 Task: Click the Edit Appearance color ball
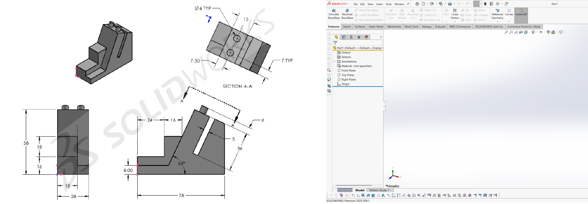(548, 32)
